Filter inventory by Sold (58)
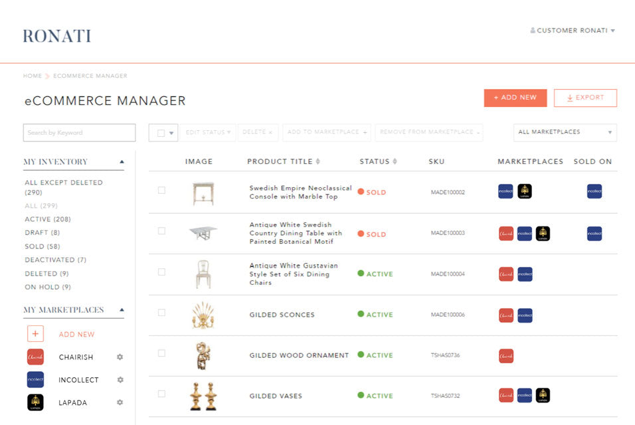Screen dimensions: 635x425 tap(42, 246)
